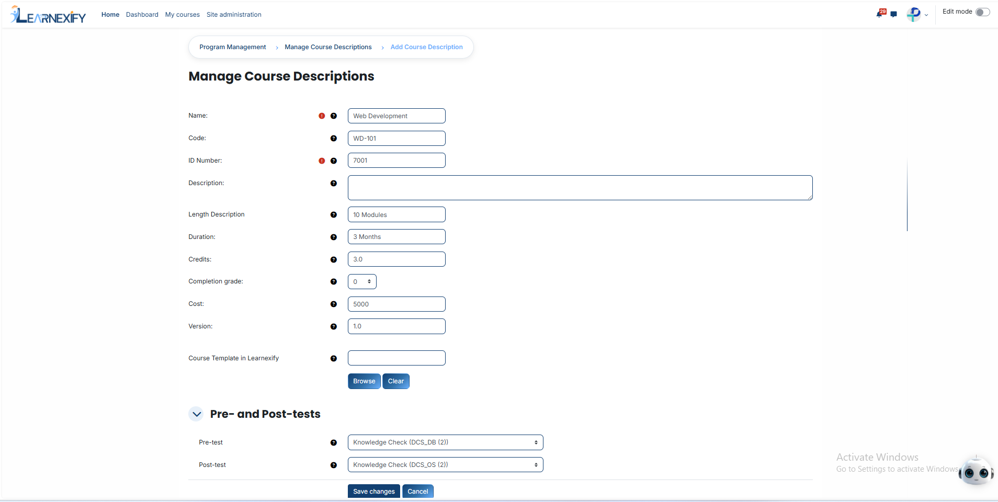Click help icon for Code field
998x502 pixels.
pos(334,139)
